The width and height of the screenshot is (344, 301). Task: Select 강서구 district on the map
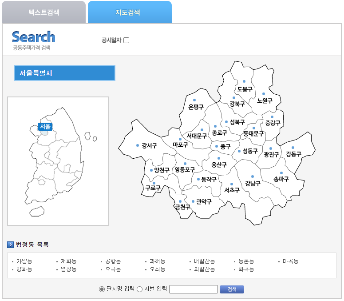coord(149,145)
